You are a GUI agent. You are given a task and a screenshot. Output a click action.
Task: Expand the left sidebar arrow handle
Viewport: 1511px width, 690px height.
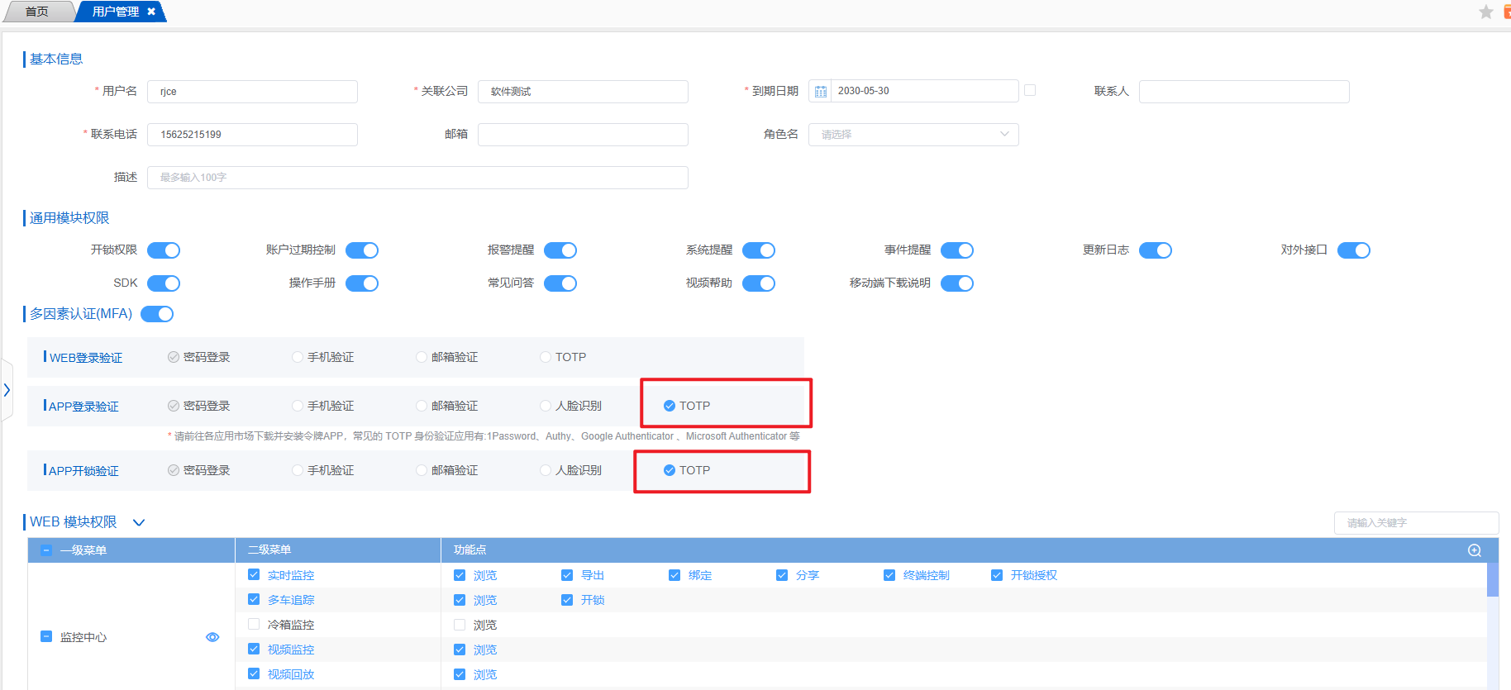[7, 390]
